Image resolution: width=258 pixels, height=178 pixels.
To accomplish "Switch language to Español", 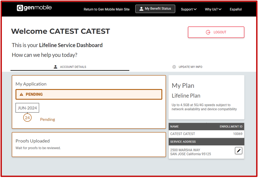I will [236, 9].
